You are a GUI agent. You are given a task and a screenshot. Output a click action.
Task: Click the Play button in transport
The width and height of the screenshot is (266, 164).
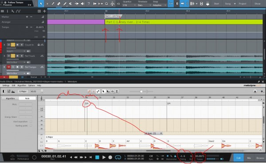(x=104, y=157)
